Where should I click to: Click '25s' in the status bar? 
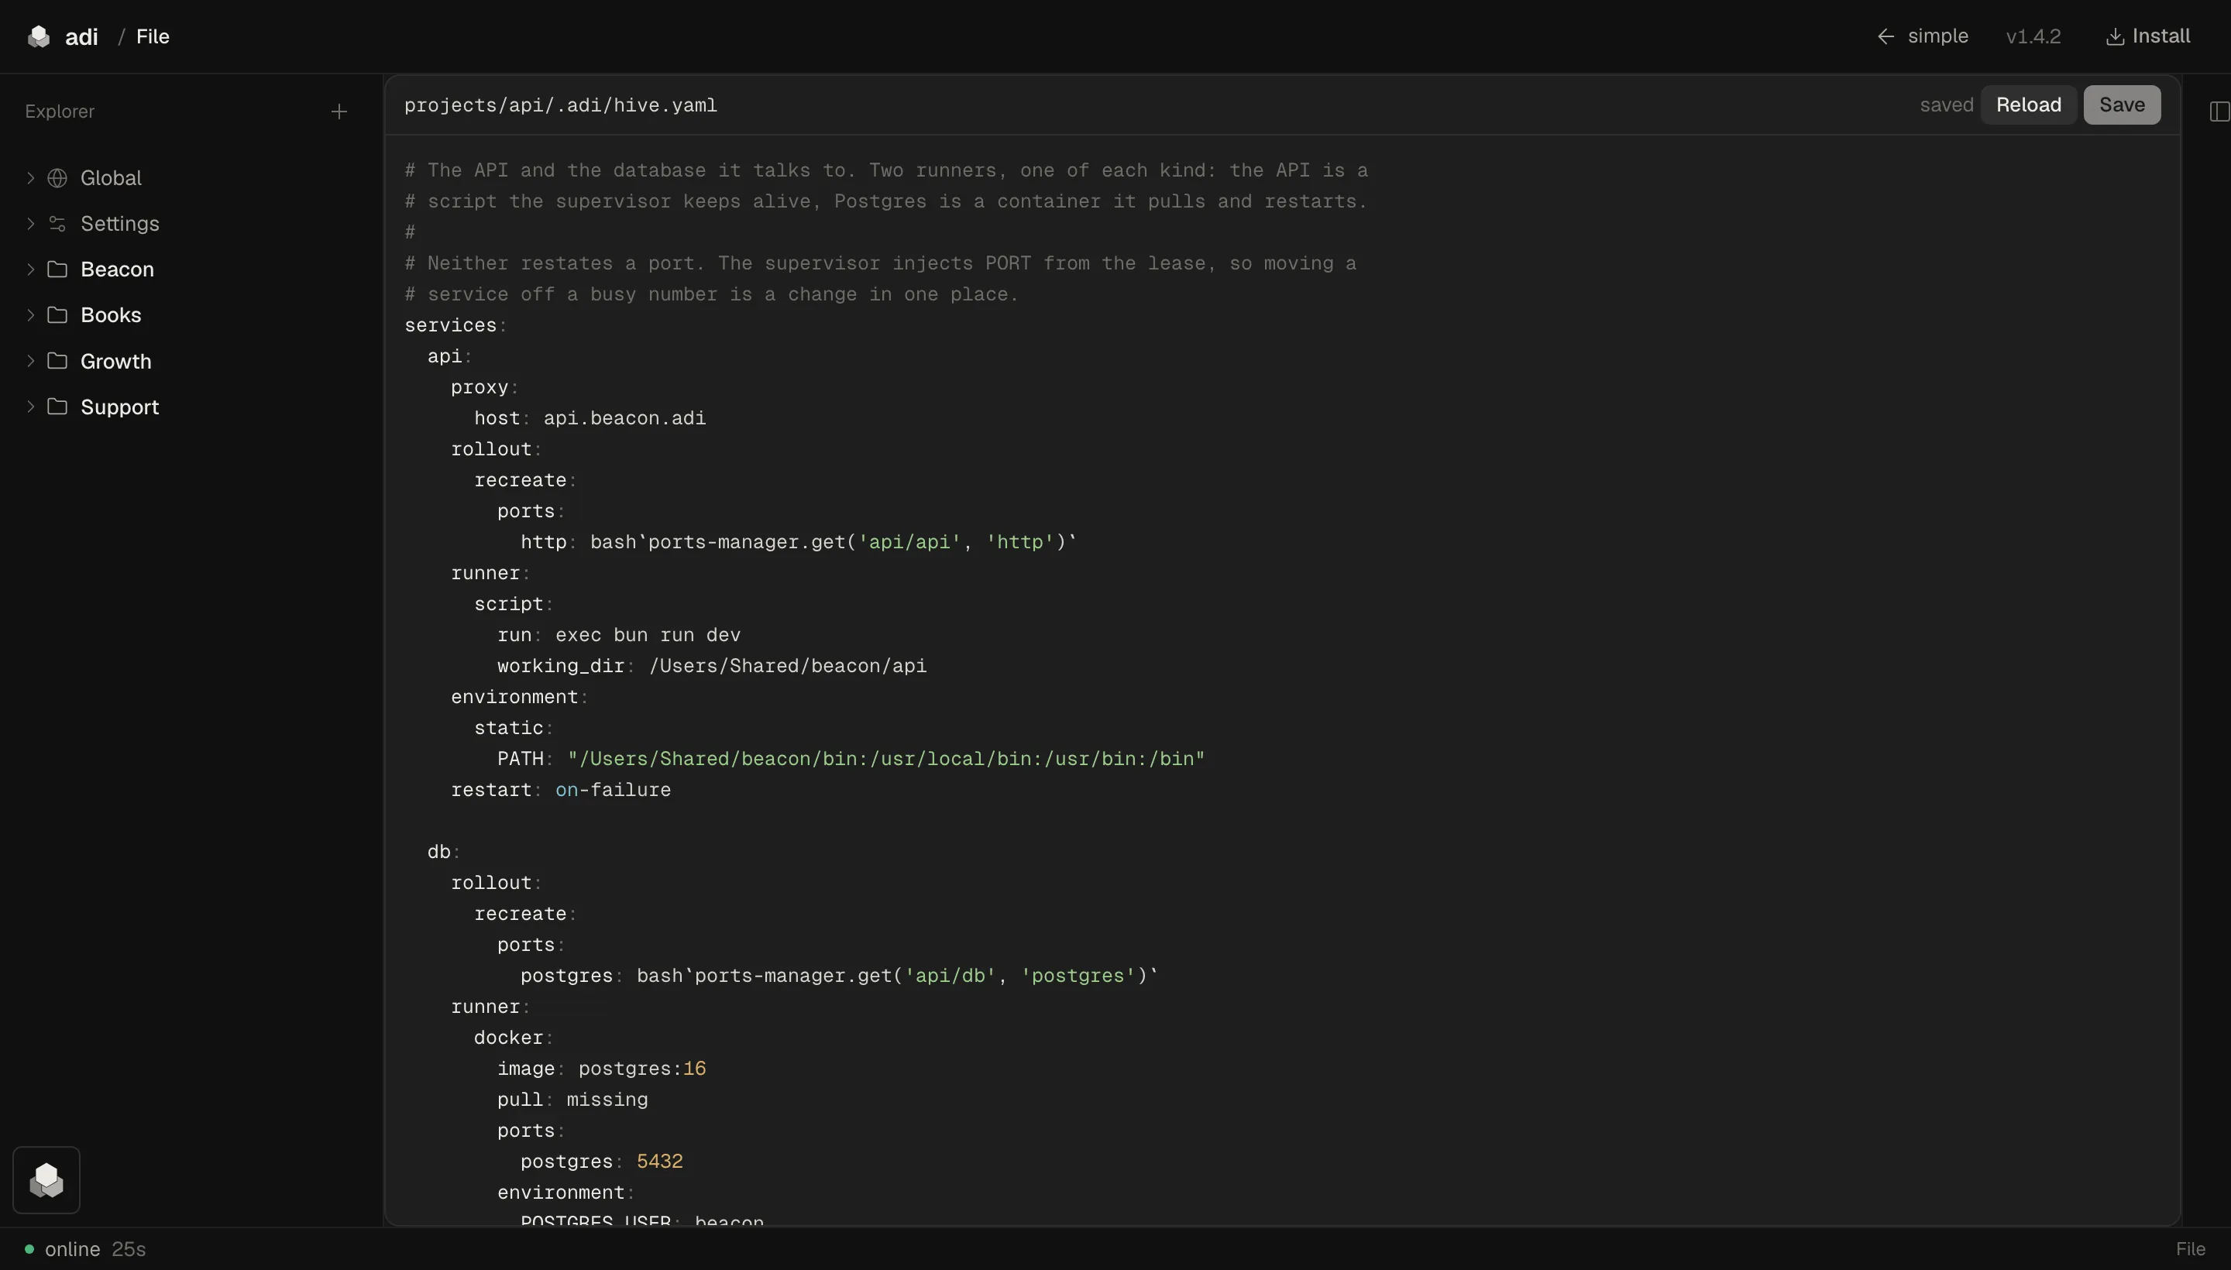click(x=129, y=1249)
